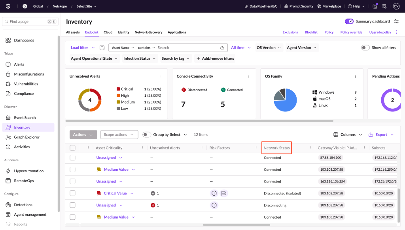Check the select-all rows checkbox
This screenshot has height=230, width=405.
click(73, 148)
